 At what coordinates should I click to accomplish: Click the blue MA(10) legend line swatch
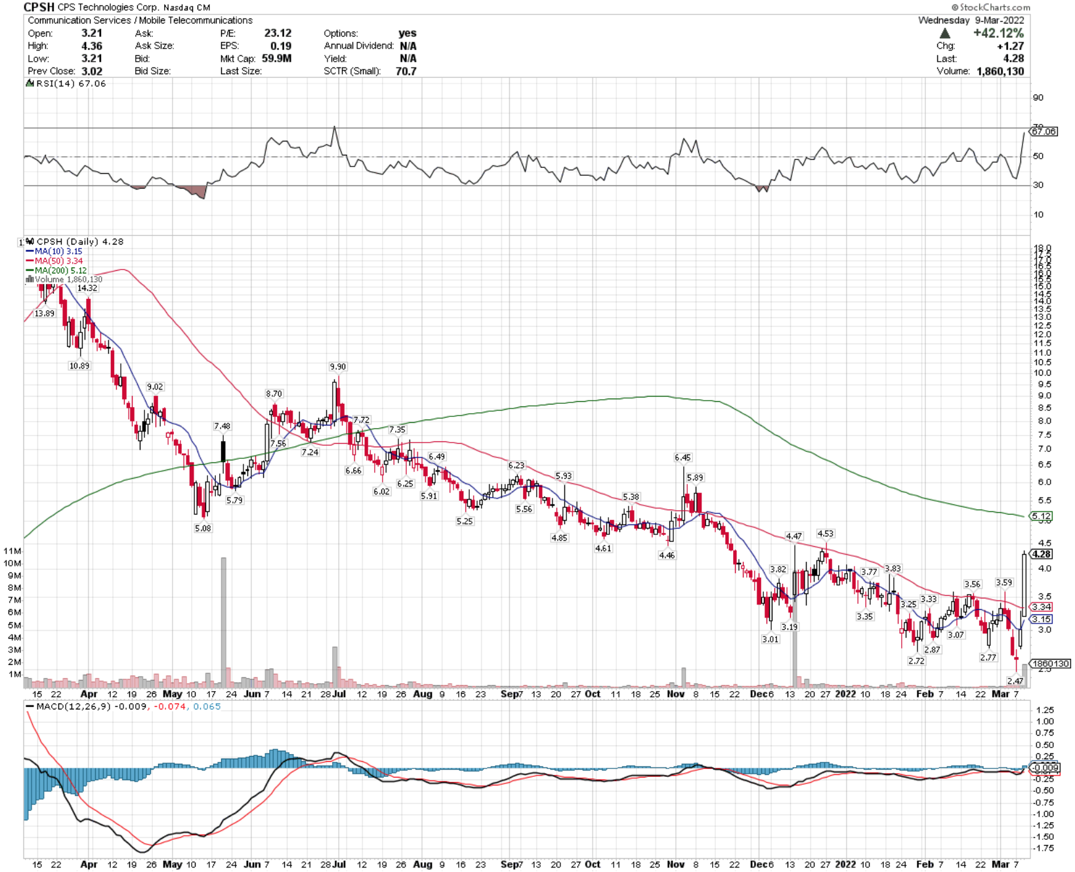(30, 251)
